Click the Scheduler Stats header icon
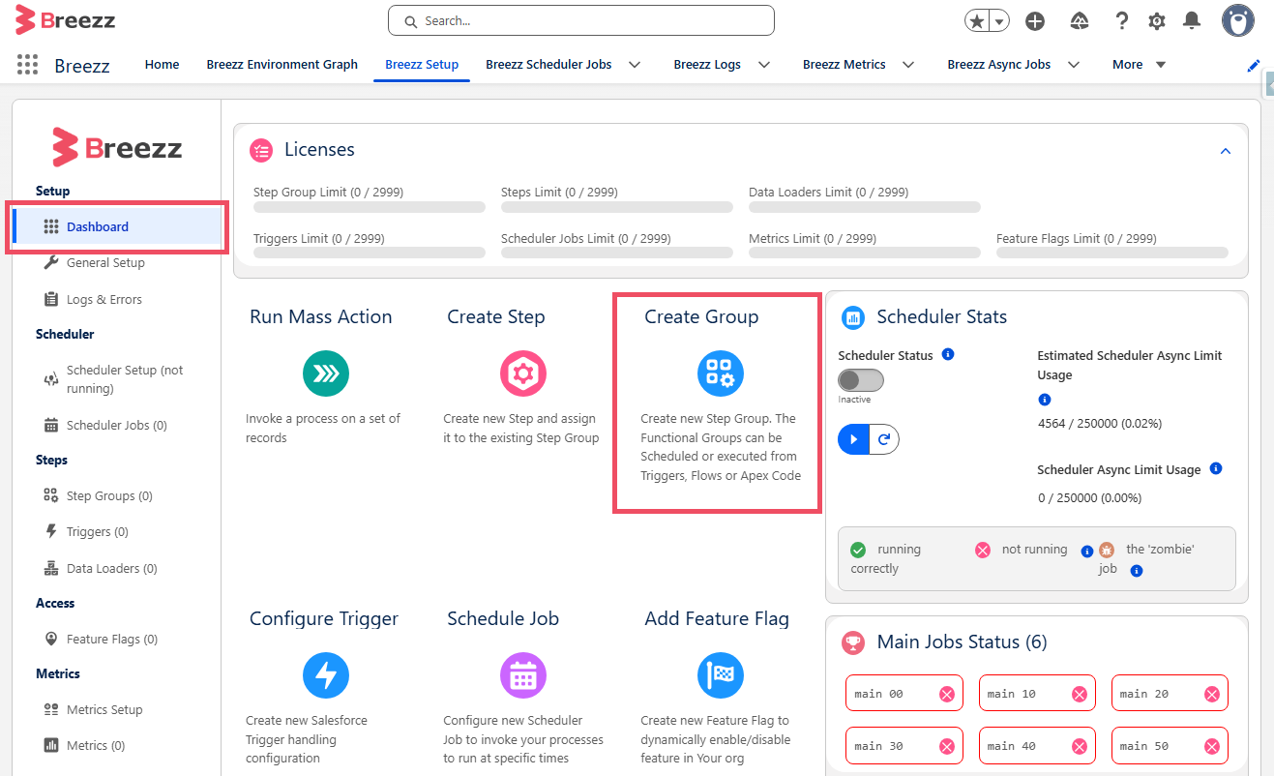The height and width of the screenshot is (776, 1274). click(853, 317)
